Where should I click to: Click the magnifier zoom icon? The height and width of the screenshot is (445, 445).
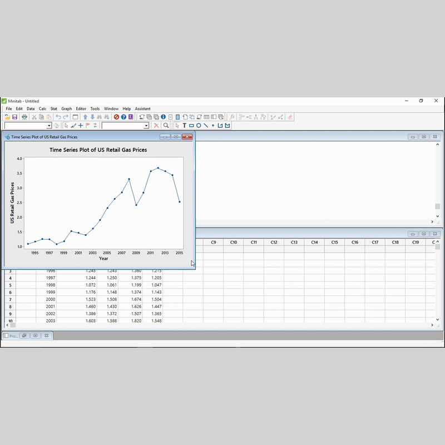click(166, 126)
